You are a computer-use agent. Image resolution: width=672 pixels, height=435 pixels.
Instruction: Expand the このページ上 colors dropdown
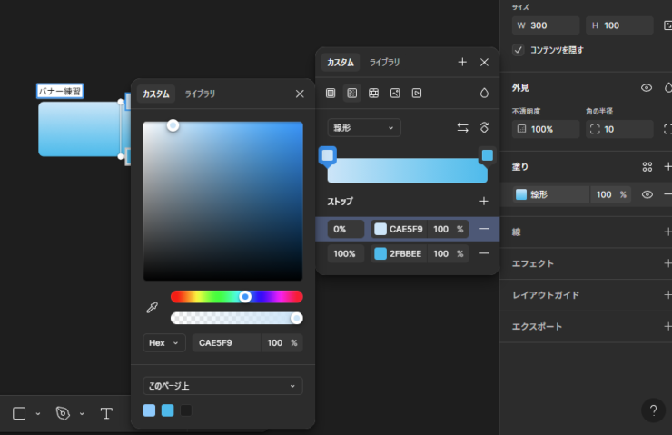[x=222, y=386]
